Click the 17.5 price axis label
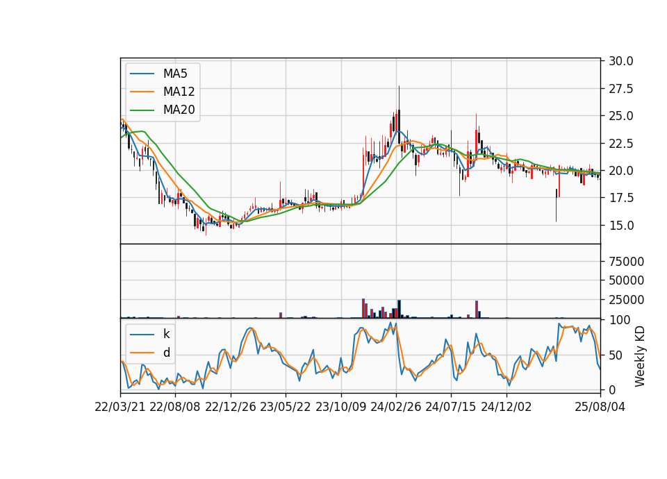 click(621, 198)
